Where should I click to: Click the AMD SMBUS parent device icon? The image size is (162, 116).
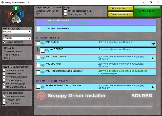tap(43, 43)
